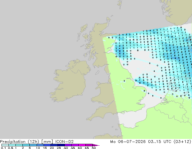Click the '0.5' legend scale label
The width and height of the screenshot is (192, 149).
[x=10, y=148]
